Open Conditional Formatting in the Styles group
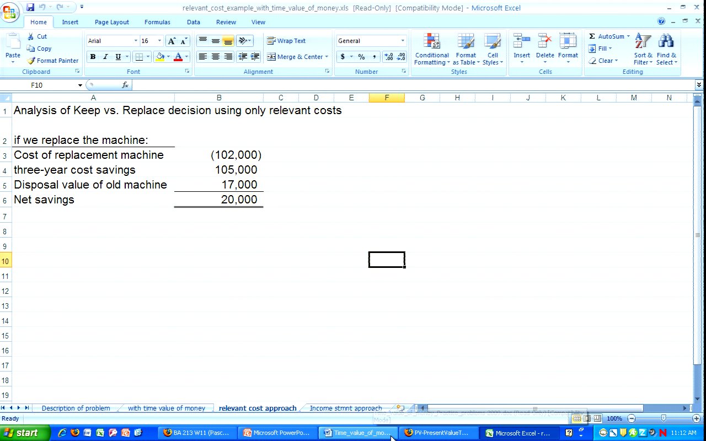Image resolution: width=706 pixels, height=441 pixels. point(432,50)
